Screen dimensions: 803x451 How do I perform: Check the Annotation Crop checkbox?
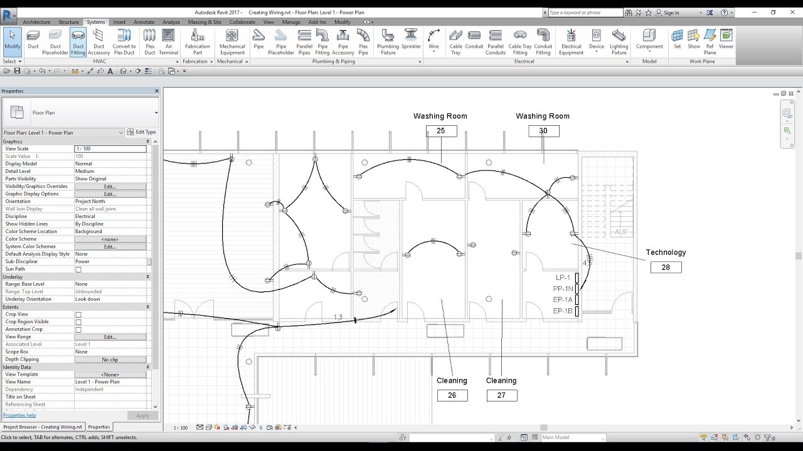coord(78,329)
